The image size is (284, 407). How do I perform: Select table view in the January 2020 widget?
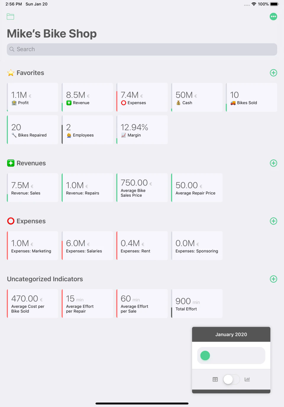(215, 379)
